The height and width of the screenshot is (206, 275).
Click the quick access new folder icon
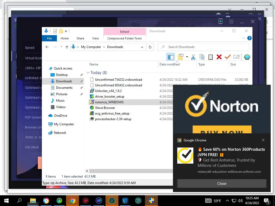coord(61,31)
